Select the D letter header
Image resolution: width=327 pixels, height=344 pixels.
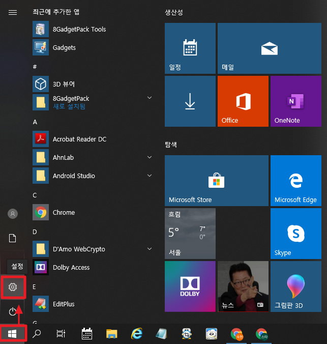[x=35, y=232]
